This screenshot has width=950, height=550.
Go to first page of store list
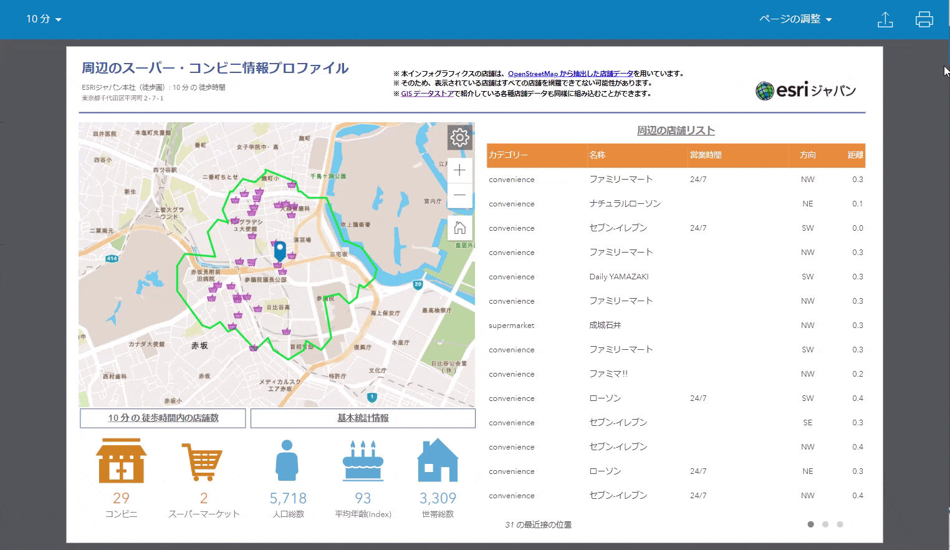tap(810, 524)
